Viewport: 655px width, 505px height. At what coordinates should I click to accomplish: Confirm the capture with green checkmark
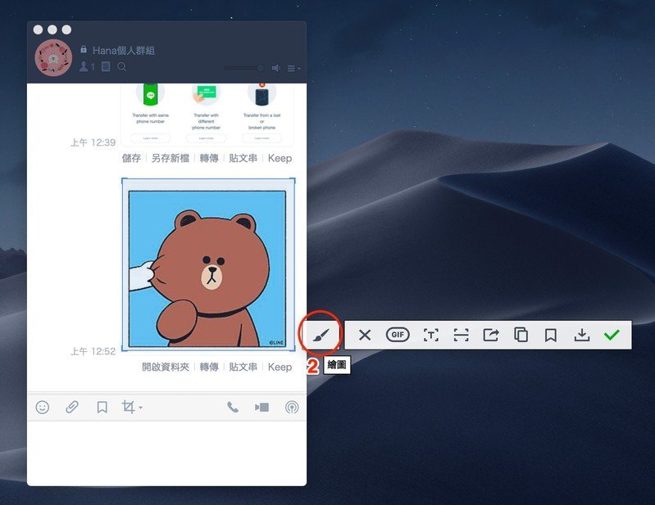coord(612,335)
